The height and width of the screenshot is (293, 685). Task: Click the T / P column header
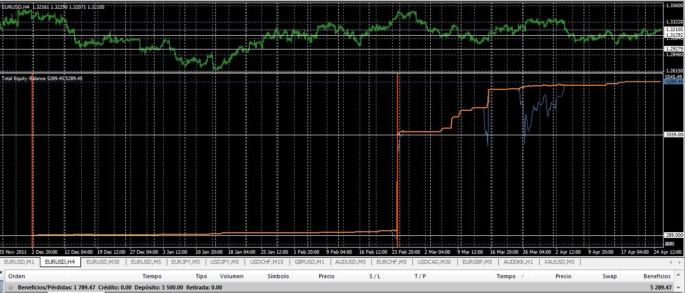pyautogui.click(x=420, y=276)
